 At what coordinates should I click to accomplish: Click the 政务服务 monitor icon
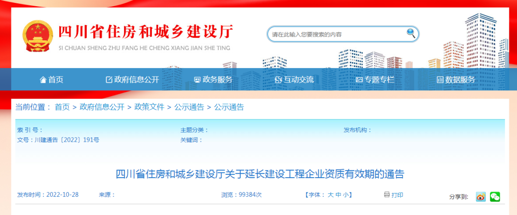pyautogui.click(x=197, y=80)
